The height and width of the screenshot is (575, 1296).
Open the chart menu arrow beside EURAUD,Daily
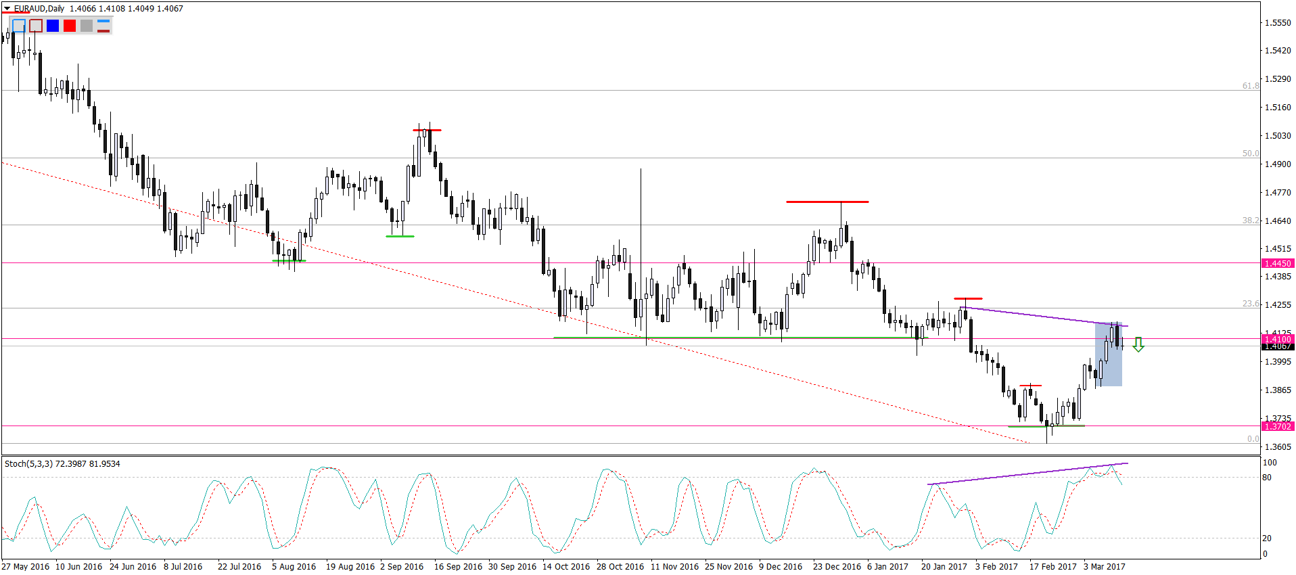[7, 9]
